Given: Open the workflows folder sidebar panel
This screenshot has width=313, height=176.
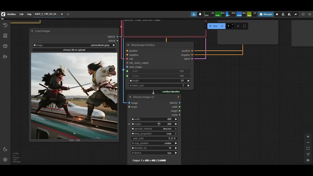Looking at the screenshot, I should click(x=5, y=57).
